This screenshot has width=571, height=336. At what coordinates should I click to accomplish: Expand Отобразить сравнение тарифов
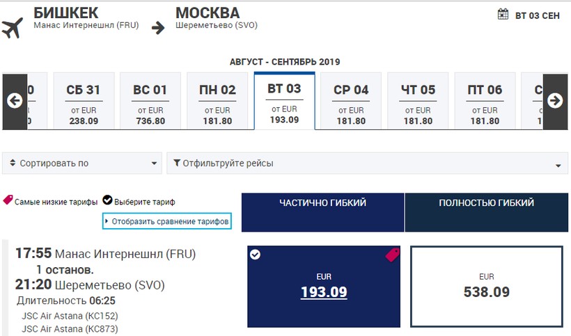tap(167, 221)
